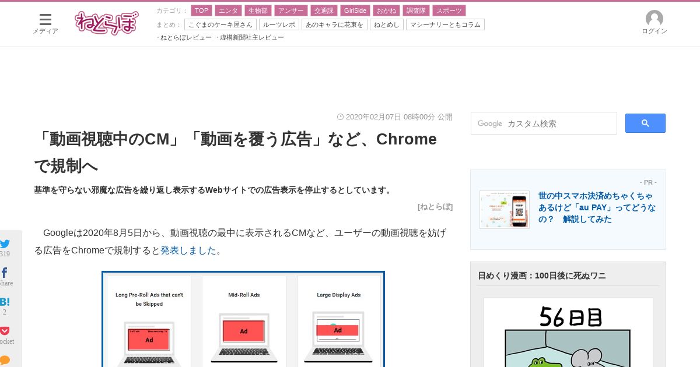Follow the ねとらぼレビュー link
700x367 pixels.
point(185,37)
